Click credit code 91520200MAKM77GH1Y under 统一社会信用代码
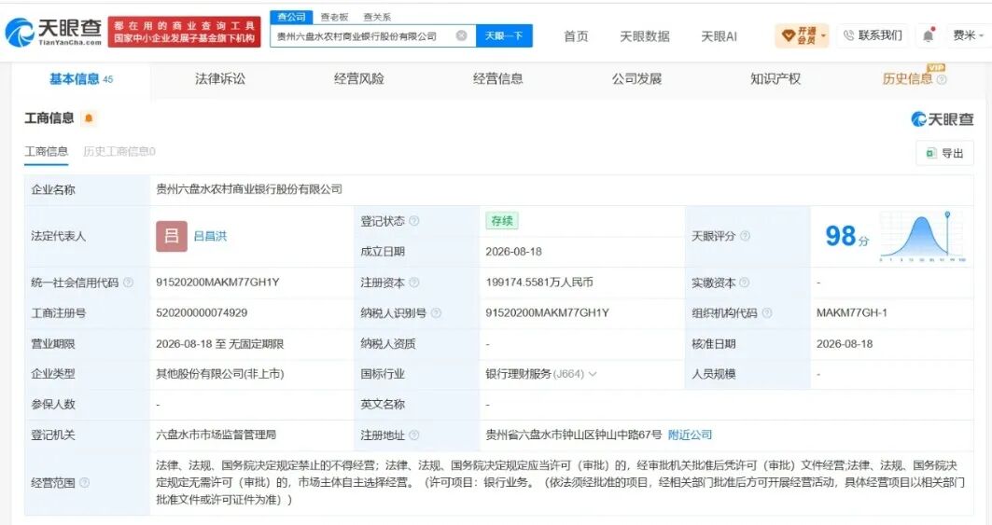Viewport: 992px width, 525px height. [217, 283]
